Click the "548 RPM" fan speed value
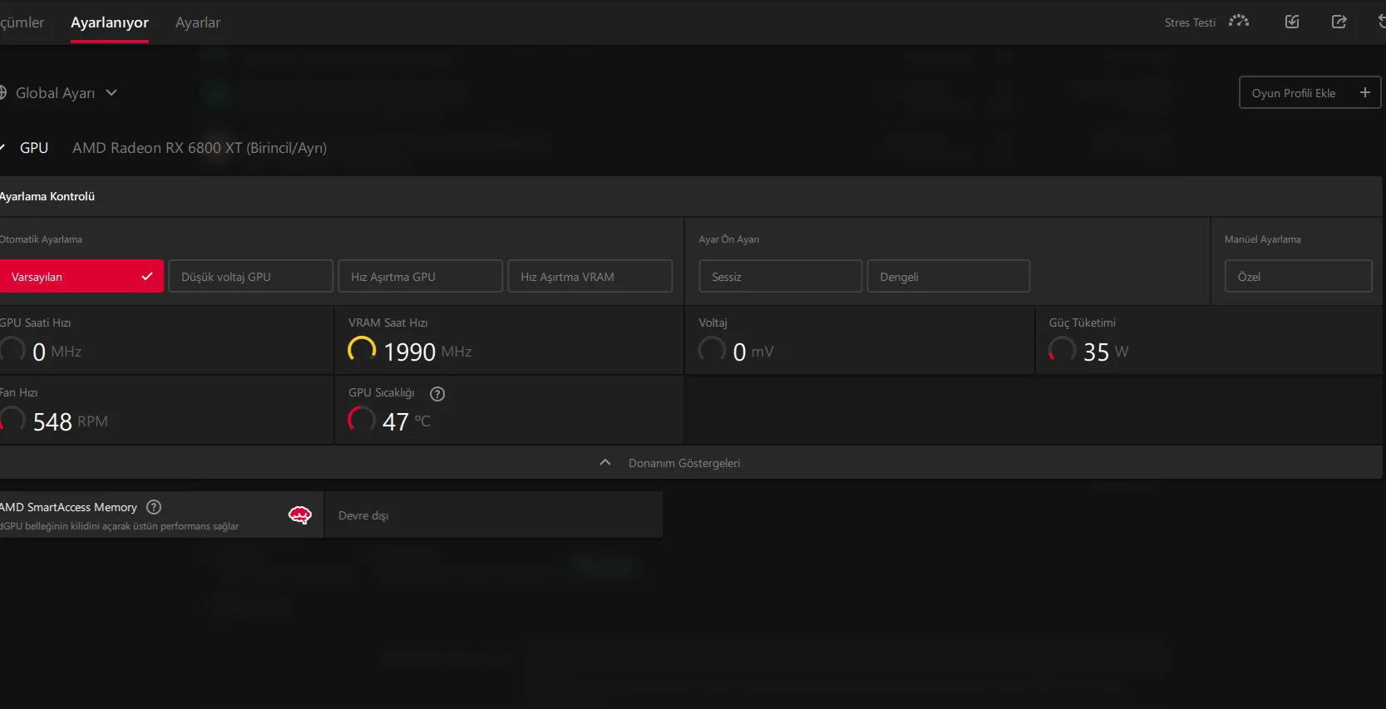 click(x=71, y=422)
